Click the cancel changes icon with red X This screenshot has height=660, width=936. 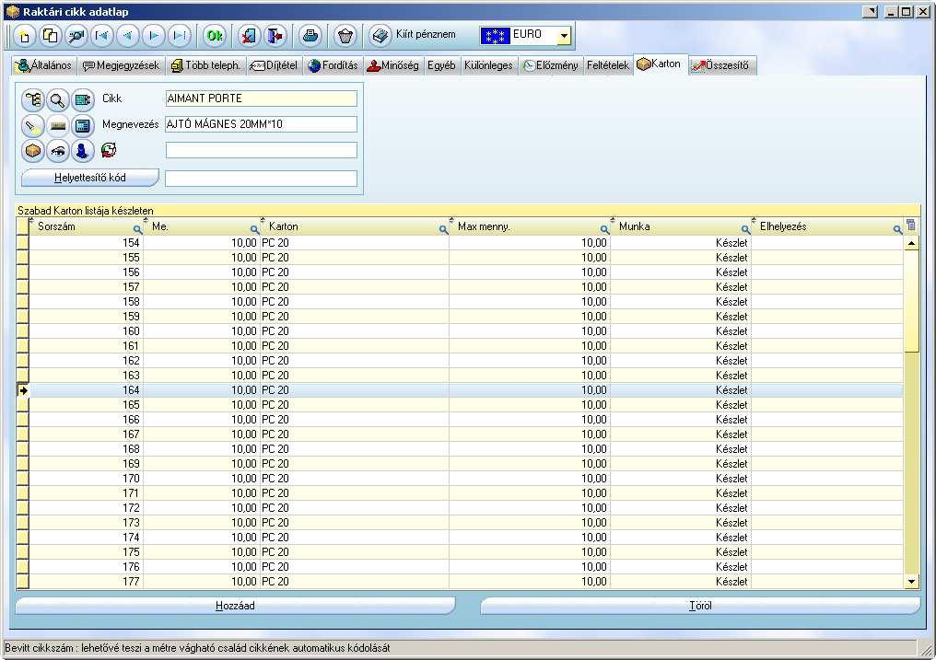coord(249,37)
